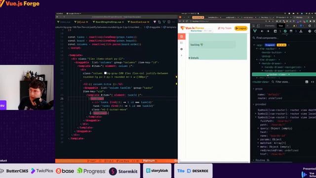Click the search icon beside Find components
This screenshot has width=316, height=178.
pyautogui.click(x=254, y=38)
